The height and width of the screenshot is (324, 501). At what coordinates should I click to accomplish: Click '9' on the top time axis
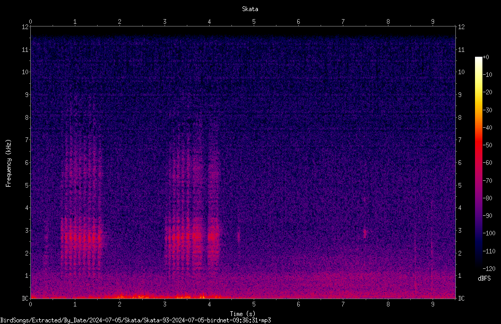tap(433, 22)
